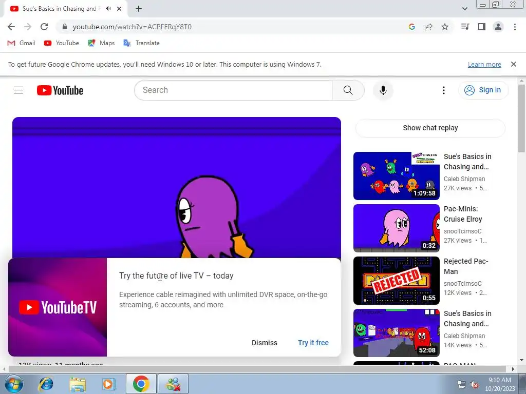This screenshot has width=526, height=394.
Task: Click the title "Rejected Pac-Man"
Action: pyautogui.click(x=465, y=266)
